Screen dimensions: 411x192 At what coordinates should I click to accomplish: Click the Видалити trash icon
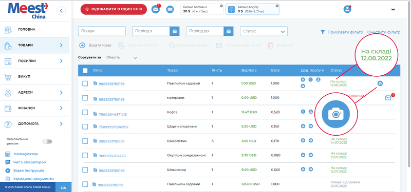tap(270, 45)
